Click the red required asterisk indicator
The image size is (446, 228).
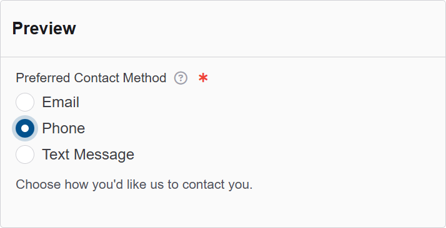203,78
